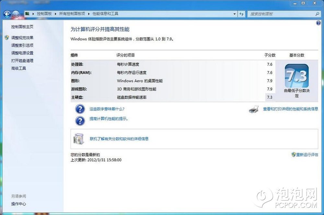324x215 pixels.
Task: Select the 所有控制面板项 breadcrumb
Action: coord(72,14)
